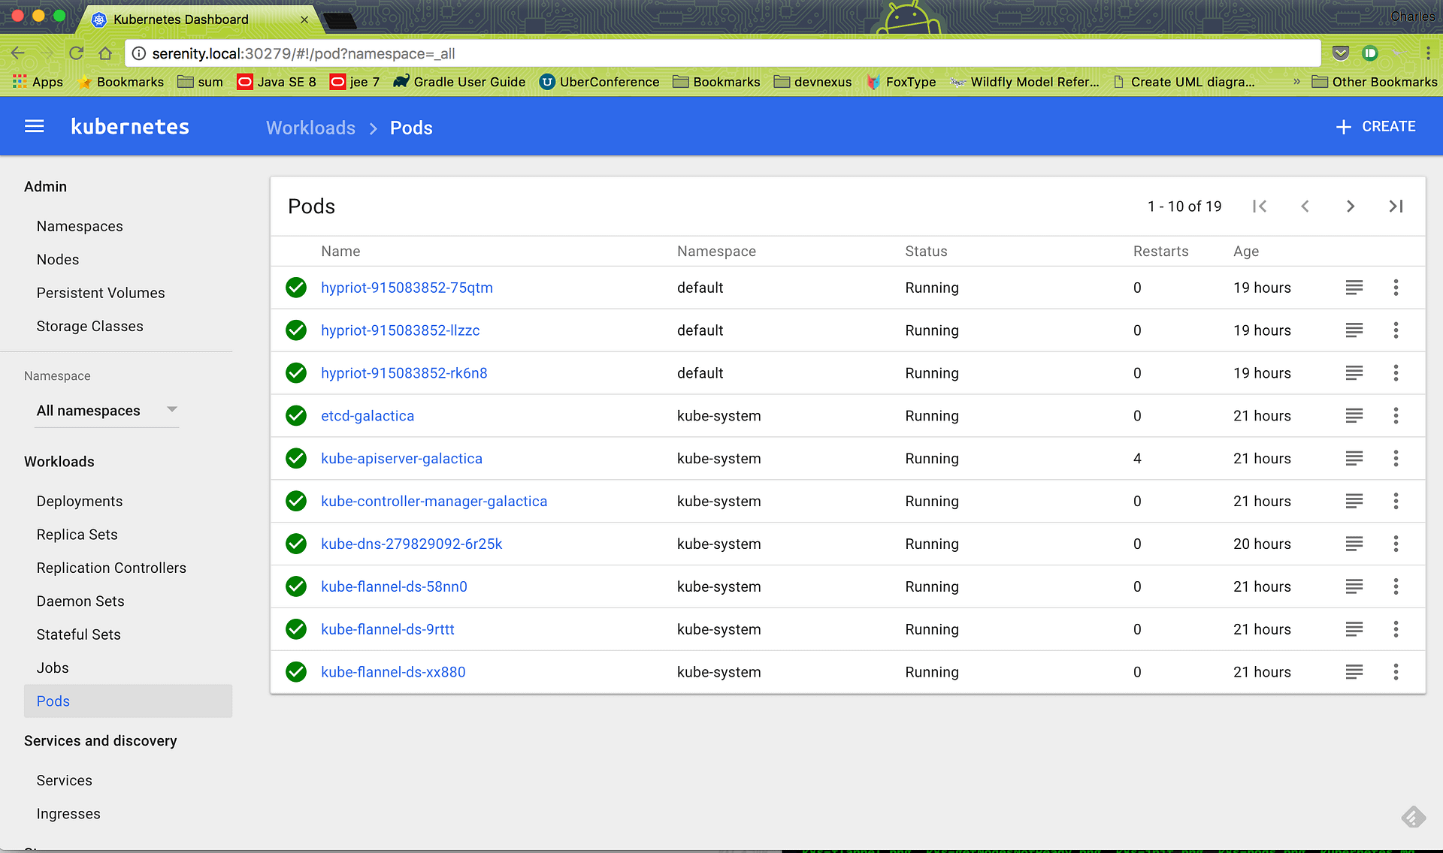Open Chrome three-dot menu
Screen dimensions: 1443x853
1428,53
